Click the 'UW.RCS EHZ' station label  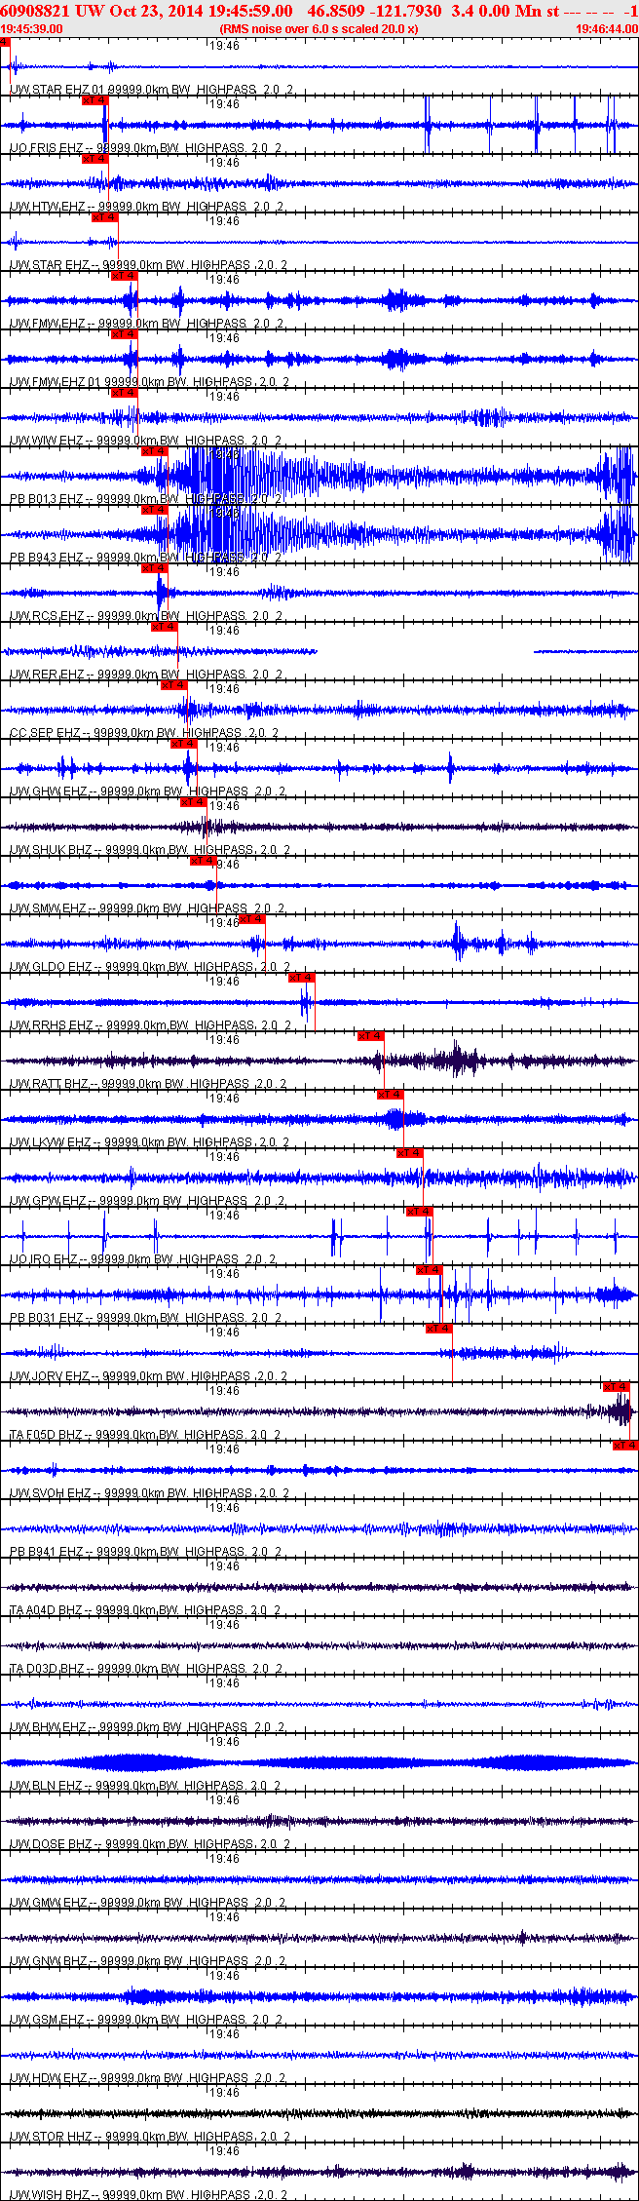pyautogui.click(x=47, y=616)
